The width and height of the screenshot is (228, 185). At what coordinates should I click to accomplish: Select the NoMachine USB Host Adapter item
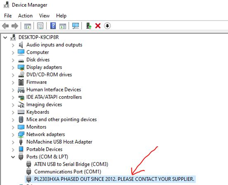(x=59, y=142)
